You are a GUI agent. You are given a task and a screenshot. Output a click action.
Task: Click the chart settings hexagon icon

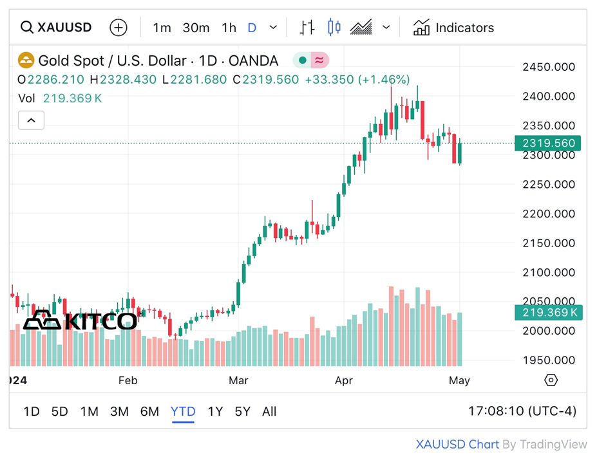coord(551,380)
